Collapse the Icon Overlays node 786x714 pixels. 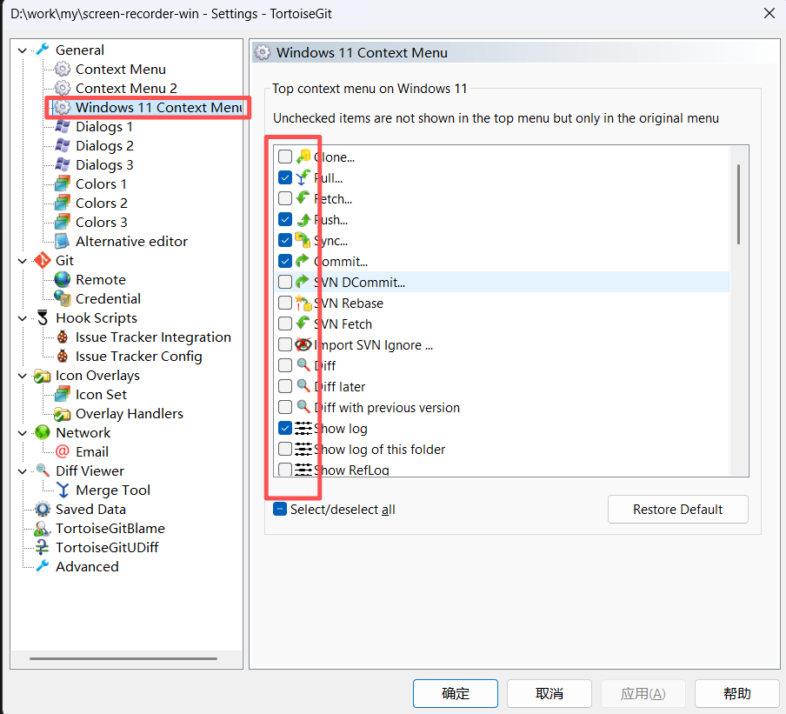[22, 376]
